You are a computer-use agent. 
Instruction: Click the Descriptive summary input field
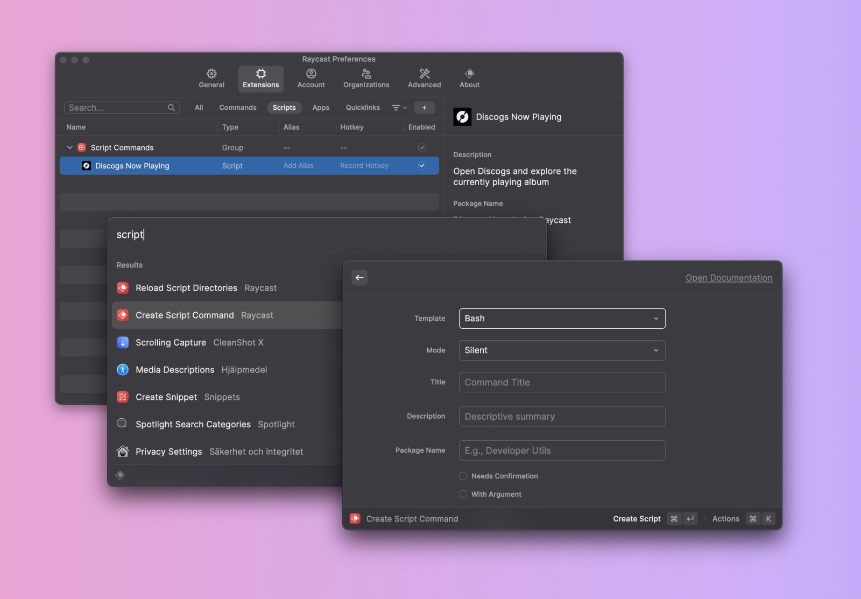[x=562, y=417]
